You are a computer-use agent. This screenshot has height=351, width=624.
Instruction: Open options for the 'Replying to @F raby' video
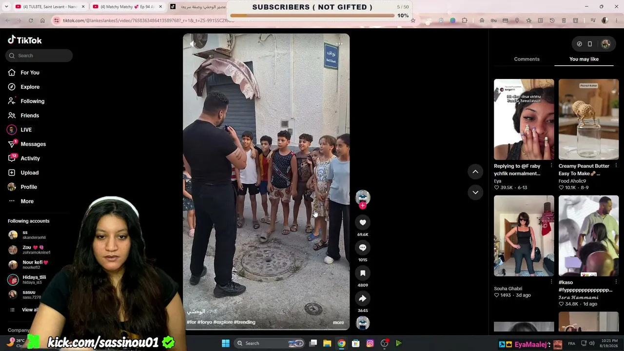[x=551, y=166]
